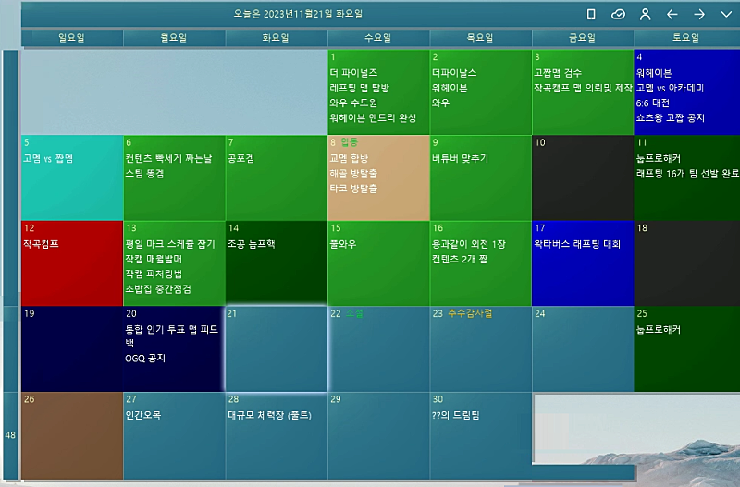The width and height of the screenshot is (740, 487).
Task: Click the 토요일 column header
Action: 686,38
